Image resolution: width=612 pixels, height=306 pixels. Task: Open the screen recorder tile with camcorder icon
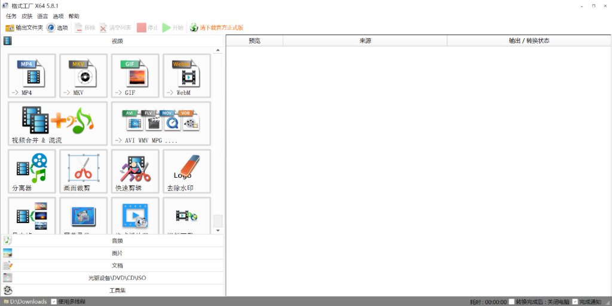pyautogui.click(x=83, y=216)
